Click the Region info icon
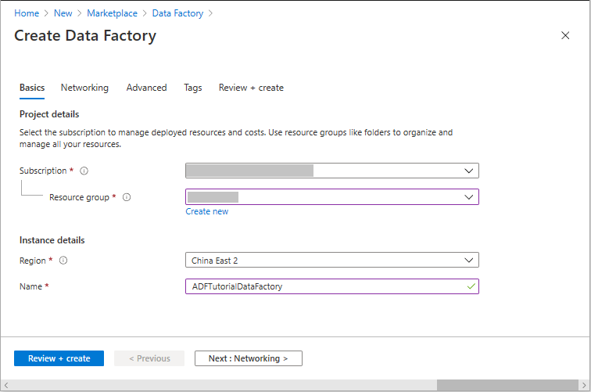 [64, 261]
